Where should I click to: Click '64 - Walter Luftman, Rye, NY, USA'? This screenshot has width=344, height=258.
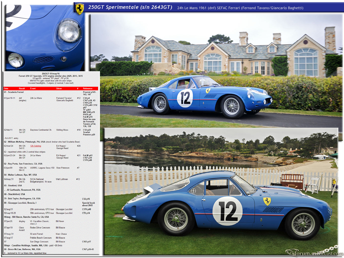(20, 175)
